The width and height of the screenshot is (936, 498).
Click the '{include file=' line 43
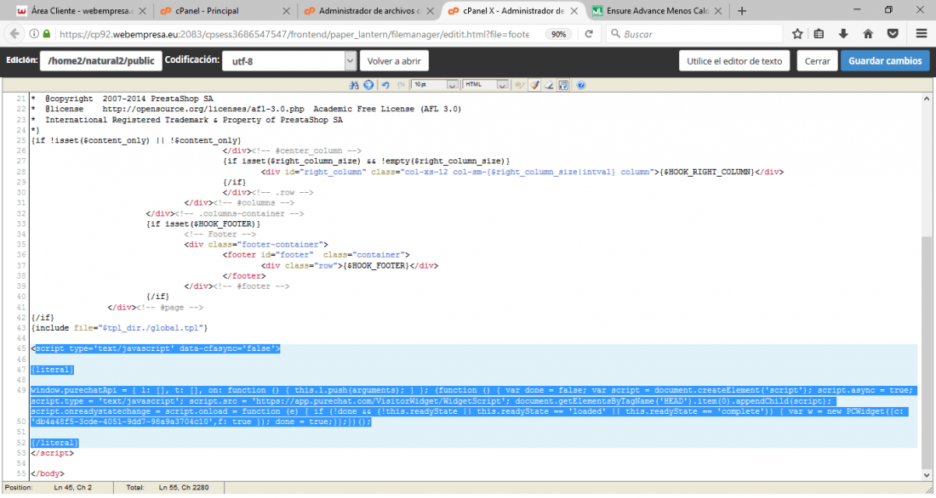coord(119,328)
